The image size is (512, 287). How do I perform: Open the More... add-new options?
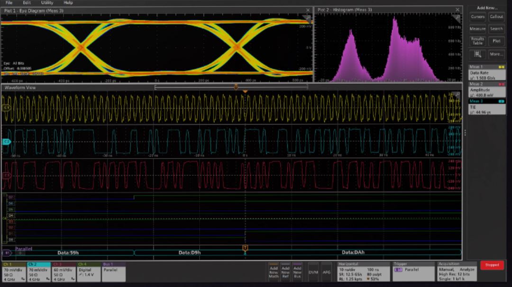point(496,54)
